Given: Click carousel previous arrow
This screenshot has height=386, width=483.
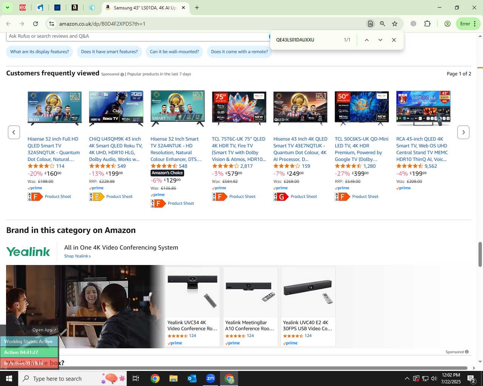Looking at the screenshot, I should (x=14, y=132).
